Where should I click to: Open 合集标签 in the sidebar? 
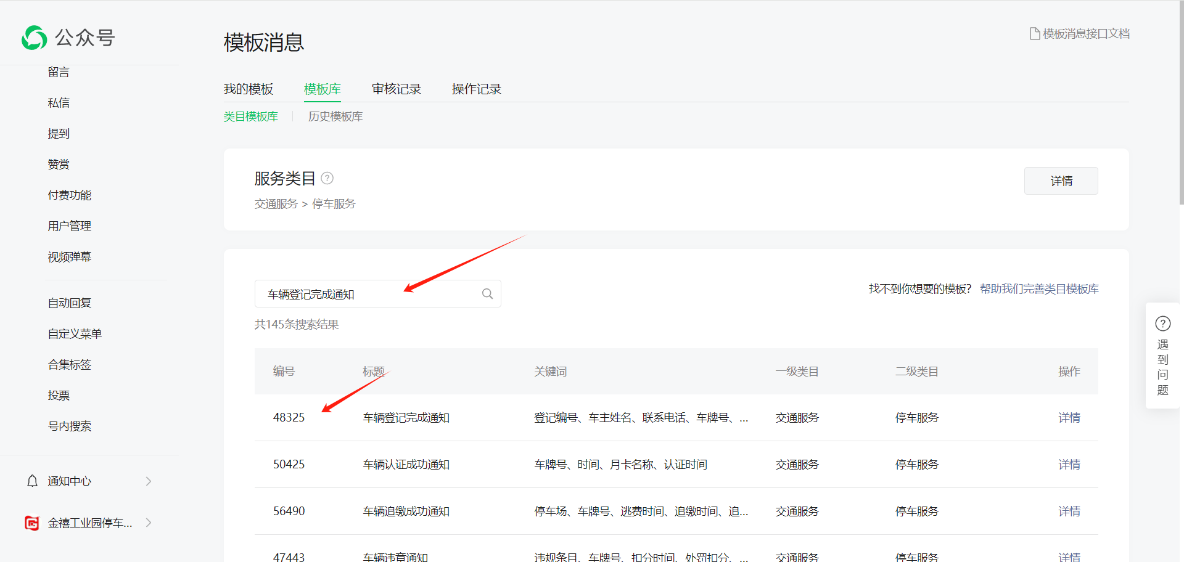point(70,365)
